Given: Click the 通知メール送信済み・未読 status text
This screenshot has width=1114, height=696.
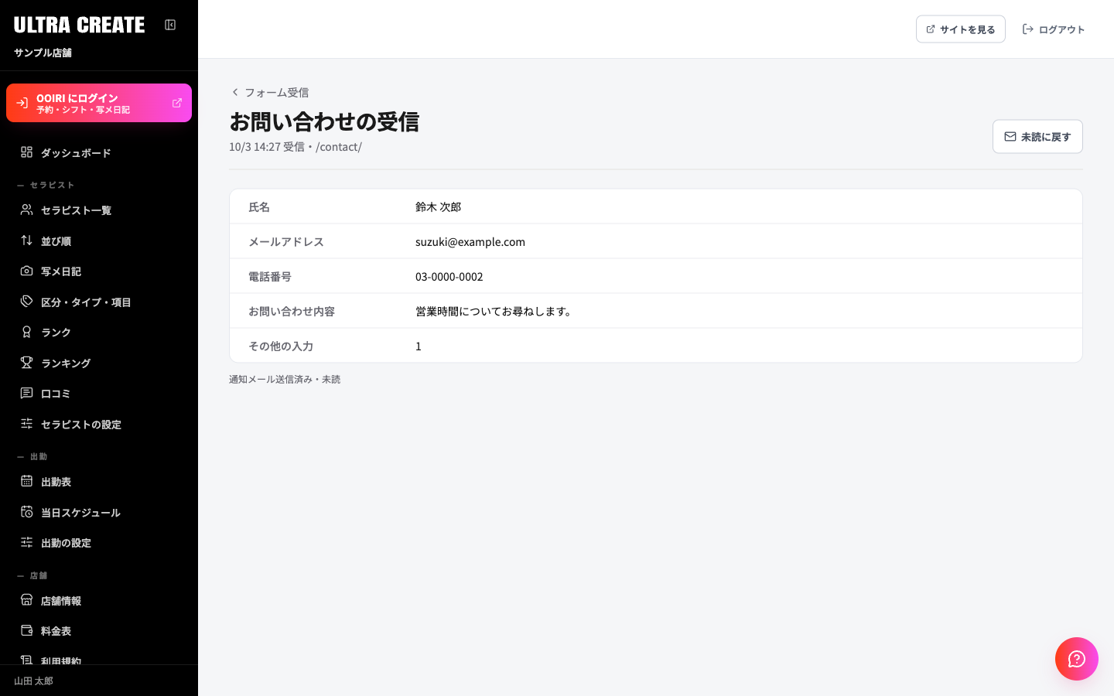Looking at the screenshot, I should [285, 379].
